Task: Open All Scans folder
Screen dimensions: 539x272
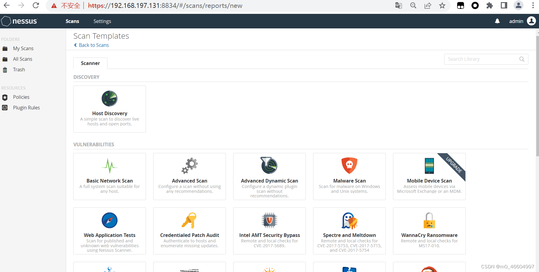Action: (23, 59)
